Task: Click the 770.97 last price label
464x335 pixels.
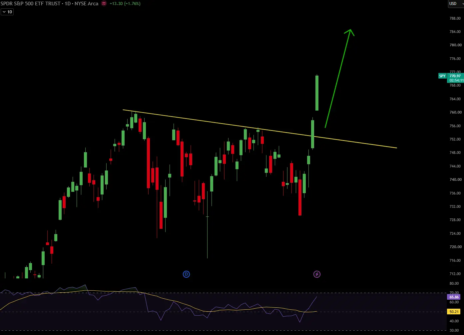Action: tap(455, 76)
